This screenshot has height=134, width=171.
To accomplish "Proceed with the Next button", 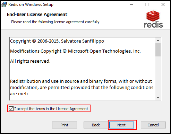I will (122, 125).
